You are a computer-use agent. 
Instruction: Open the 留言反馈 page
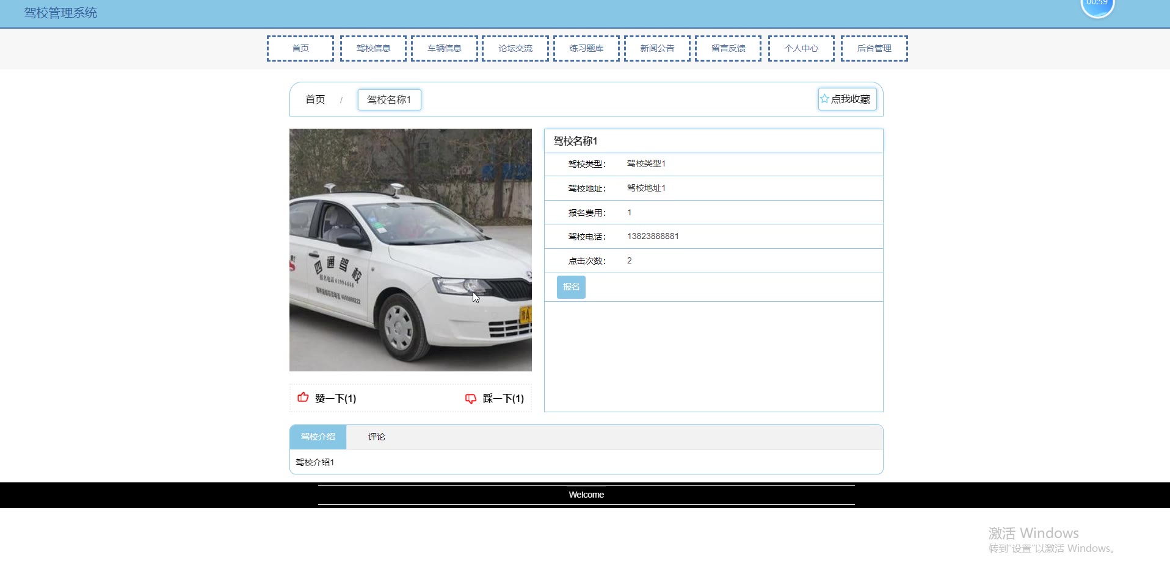click(728, 48)
